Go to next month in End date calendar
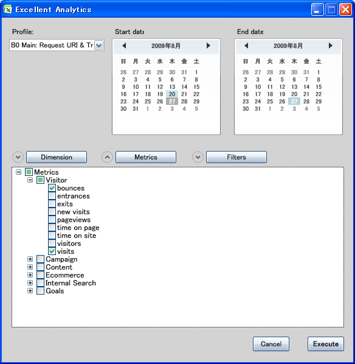The image size is (355, 364). click(x=331, y=46)
